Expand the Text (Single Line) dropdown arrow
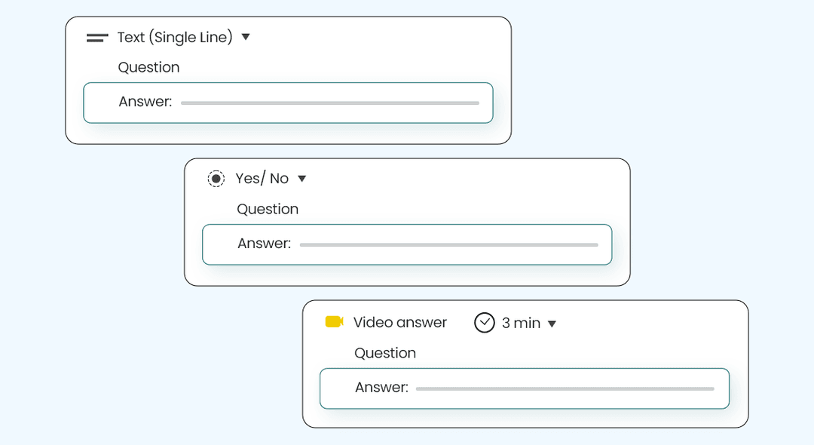Viewport: 814px width, 445px height. point(246,37)
